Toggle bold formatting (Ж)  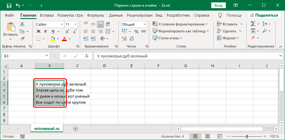(39, 31)
